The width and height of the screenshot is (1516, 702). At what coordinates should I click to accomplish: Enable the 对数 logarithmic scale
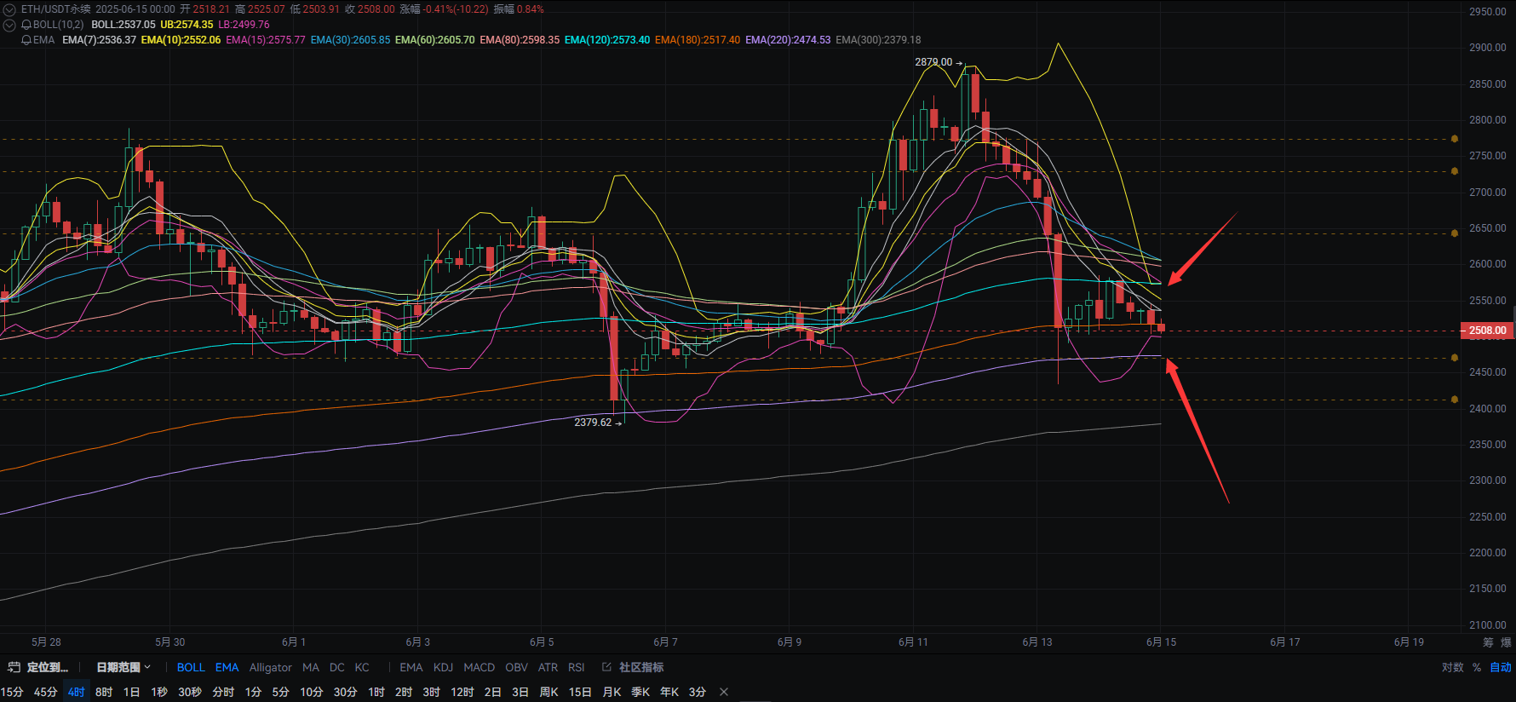click(x=1452, y=667)
